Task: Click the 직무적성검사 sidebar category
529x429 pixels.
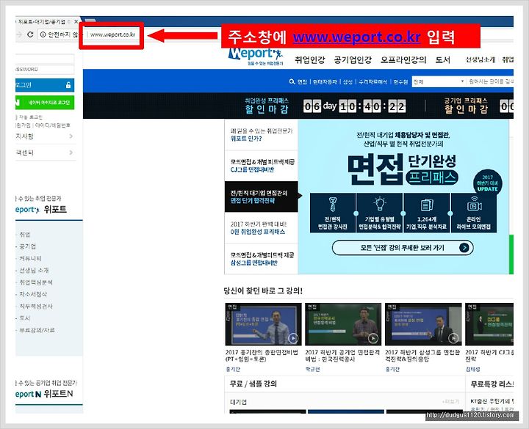Action: [36, 306]
